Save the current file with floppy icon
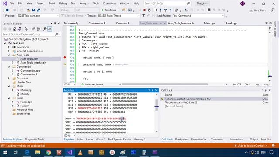 point(34,10)
